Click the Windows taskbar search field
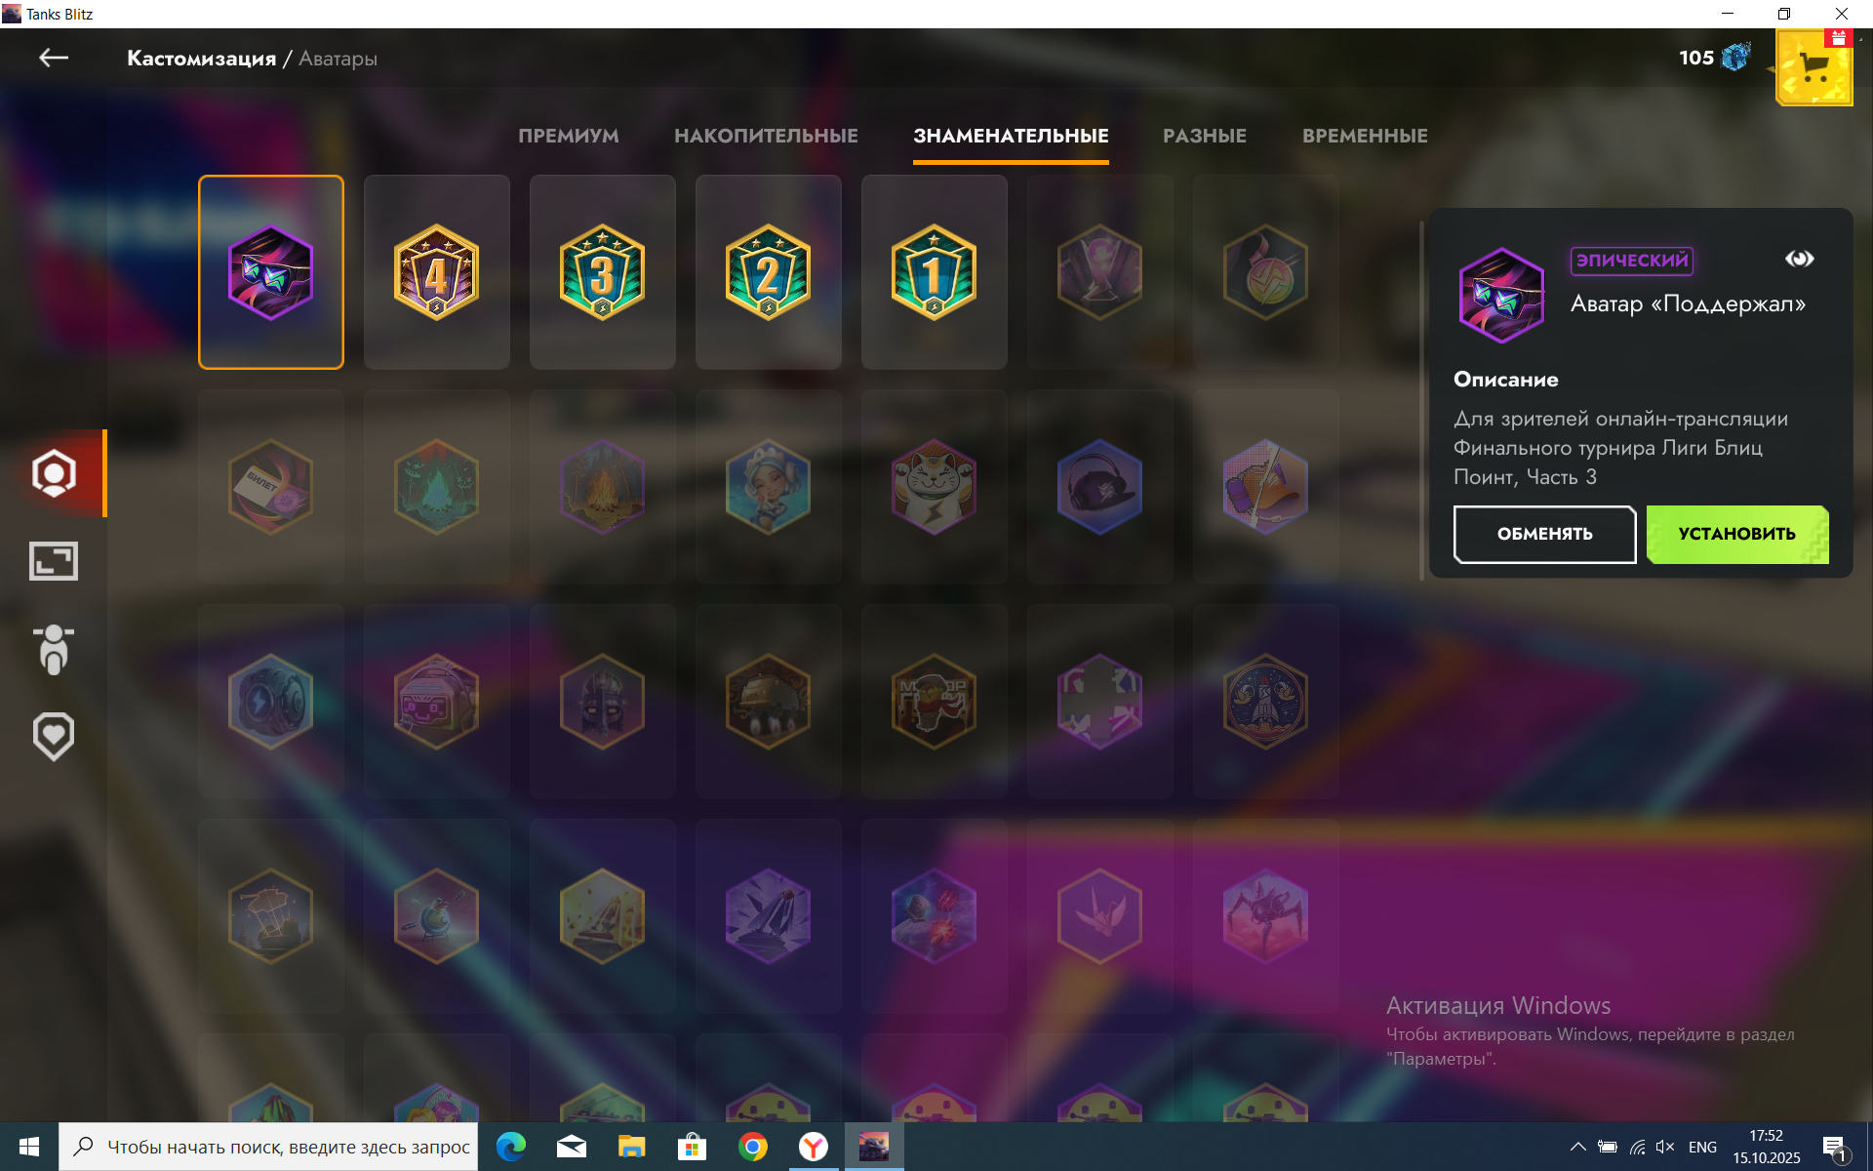Viewport: 1873px width, 1171px height. 288,1147
